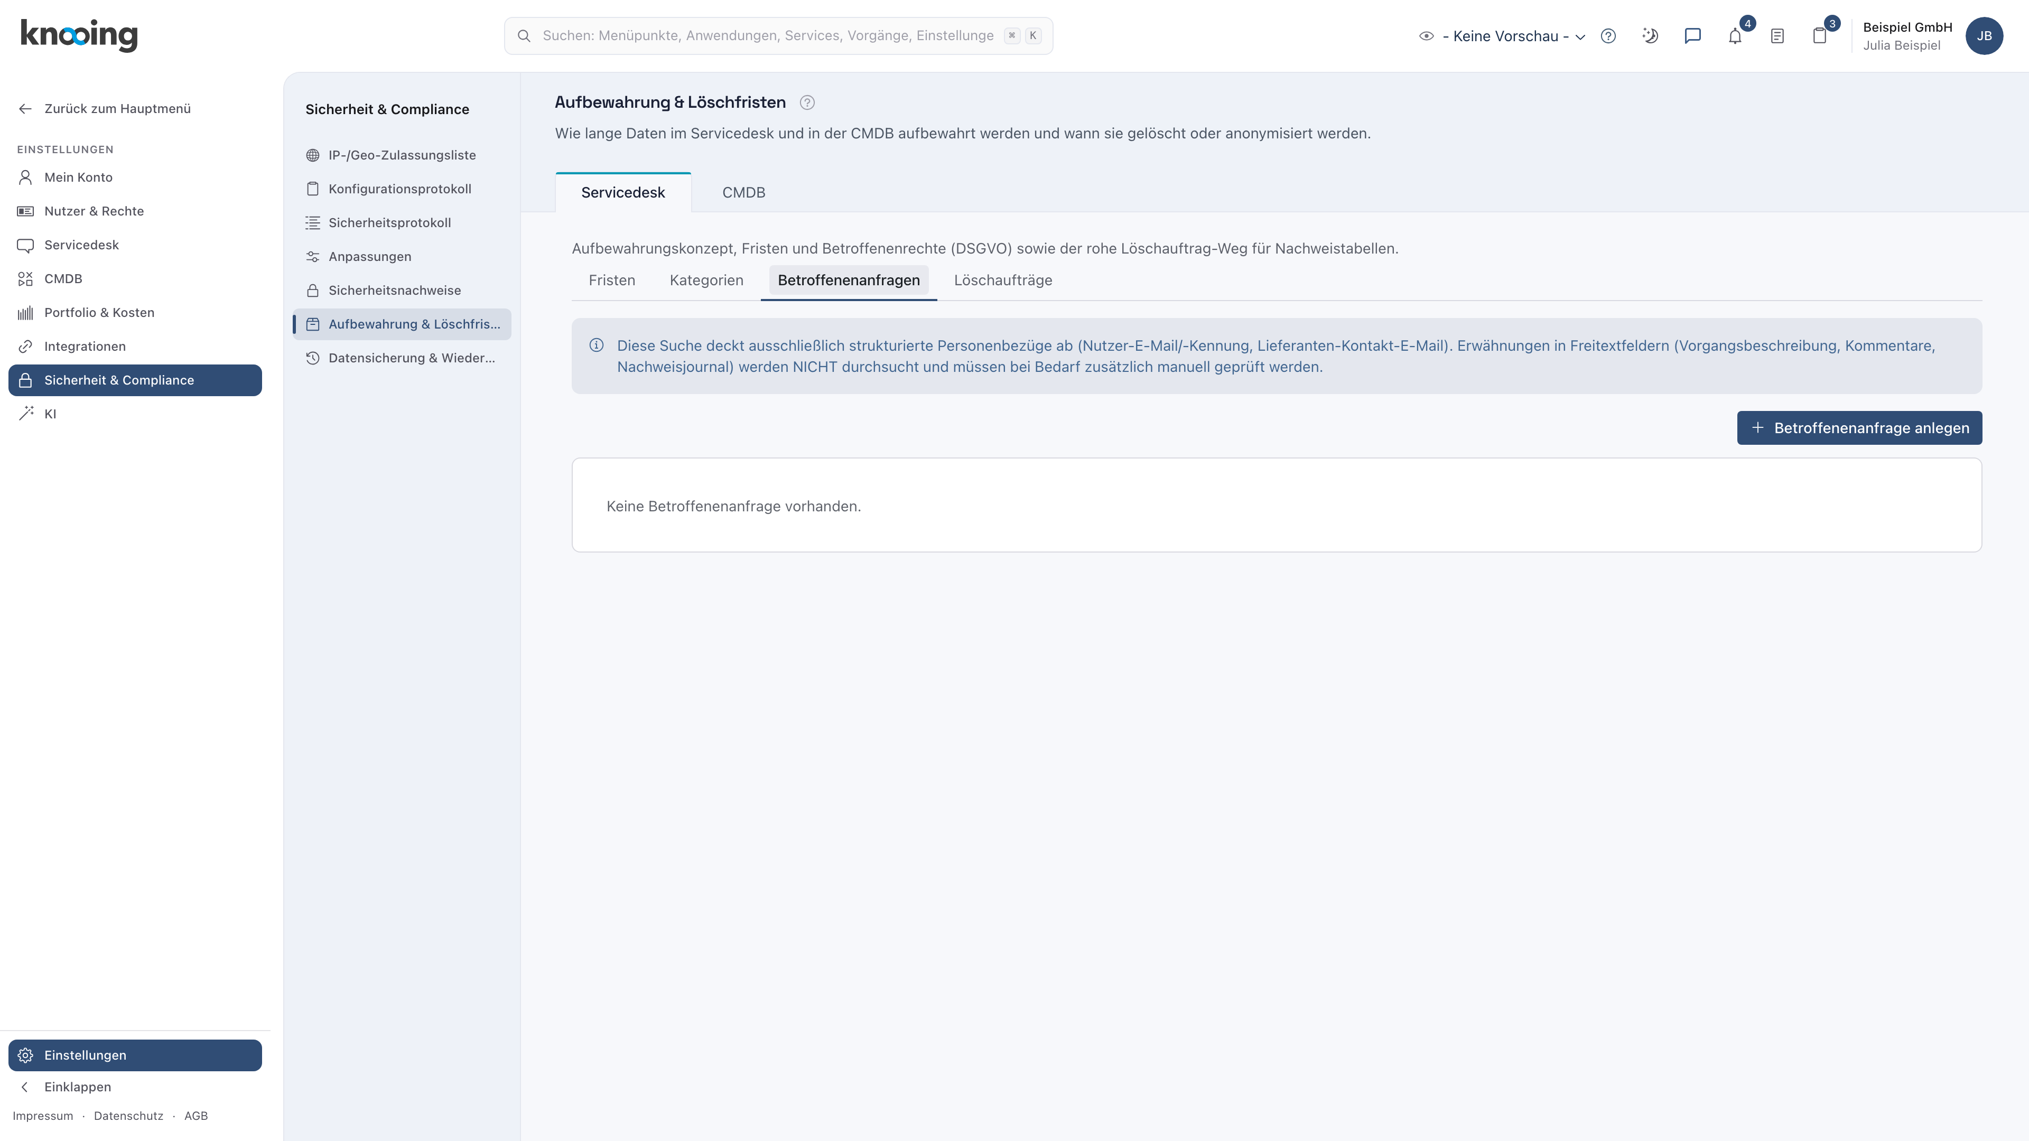Open Servicedesk in settings sidebar
The width and height of the screenshot is (2029, 1141).
point(135,245)
